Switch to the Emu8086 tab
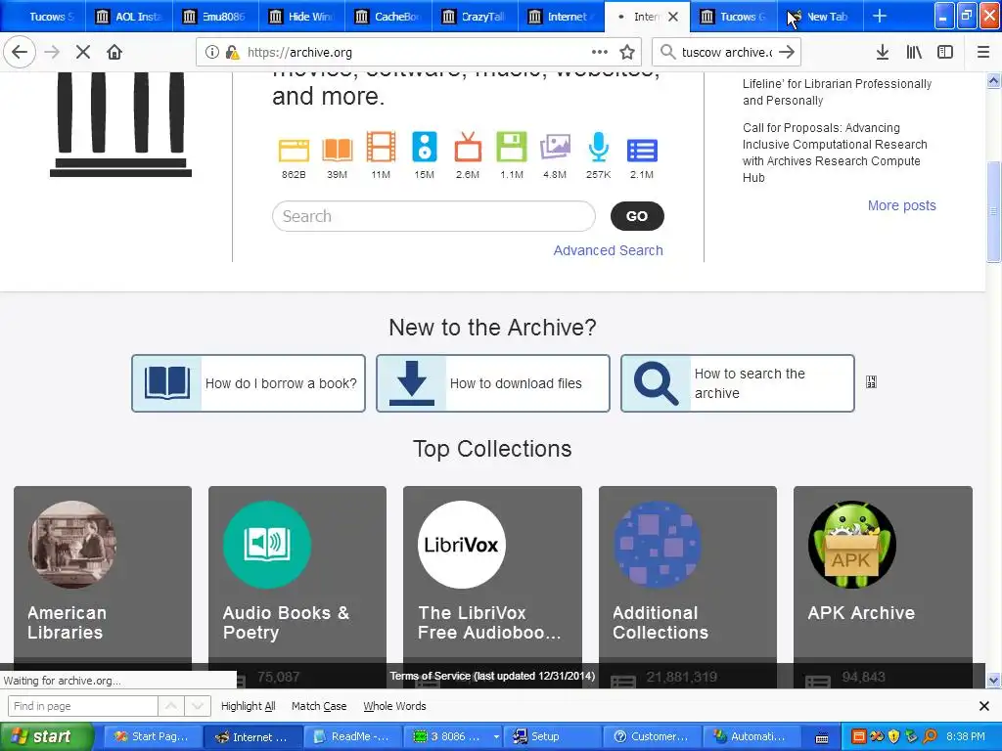Screen dimensions: 1002x751 click(216, 17)
